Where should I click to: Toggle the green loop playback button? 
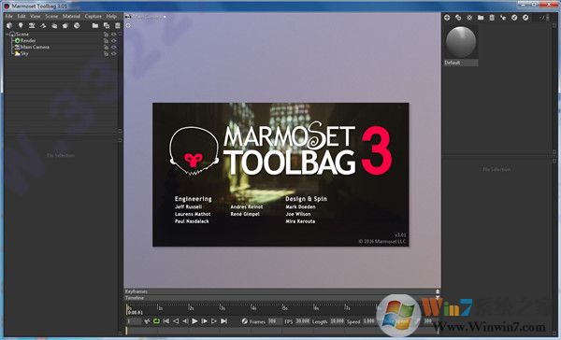pos(156,321)
